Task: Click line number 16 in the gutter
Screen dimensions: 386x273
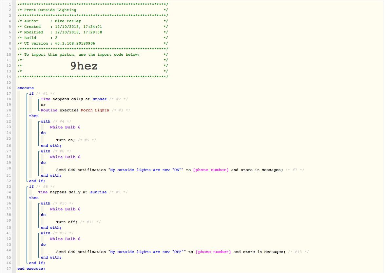Action: pos(9,88)
